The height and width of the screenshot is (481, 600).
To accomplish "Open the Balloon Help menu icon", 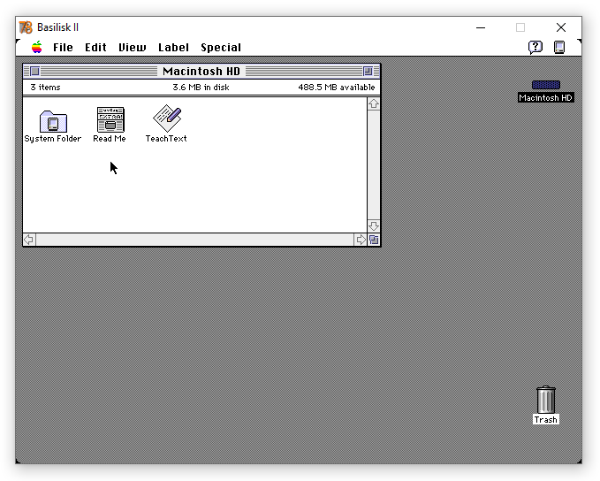I will [535, 47].
